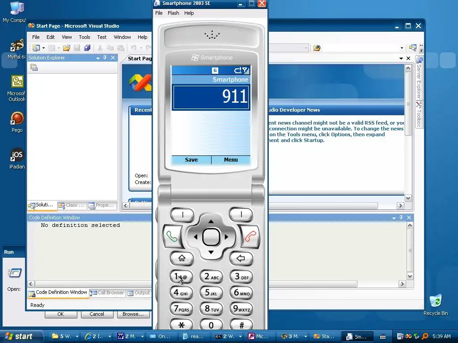Viewport: 458px width, 343px height.
Task: Open the Toolbox side tab
Action: pos(419,114)
